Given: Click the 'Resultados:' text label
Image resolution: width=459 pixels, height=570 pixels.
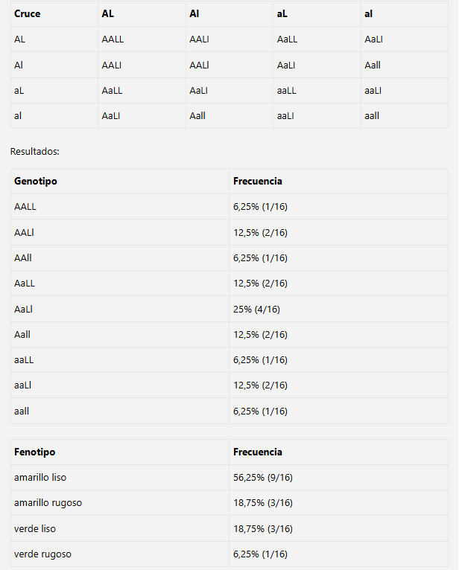Looking at the screenshot, I should 34,151.
